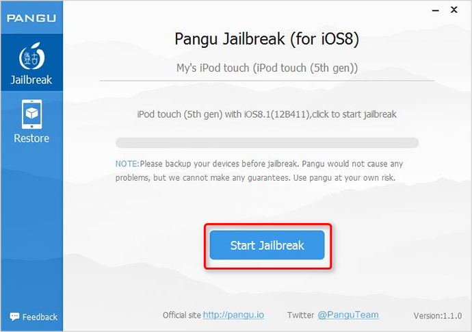The width and height of the screenshot is (472, 332).
Task: Click the PANGU logo in the sidebar header
Action: [x=31, y=18]
